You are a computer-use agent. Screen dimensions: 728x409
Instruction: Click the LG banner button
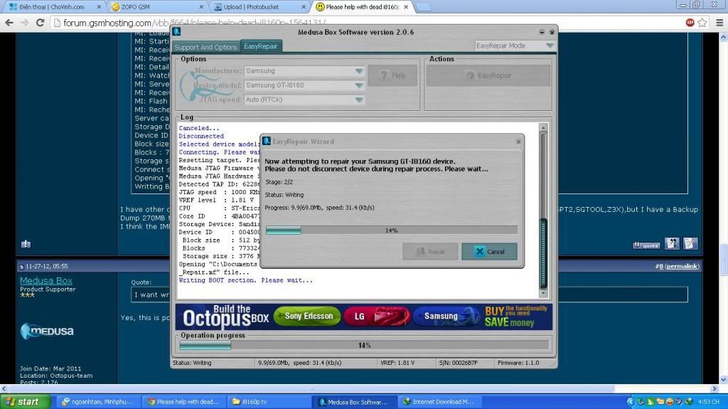point(377,317)
